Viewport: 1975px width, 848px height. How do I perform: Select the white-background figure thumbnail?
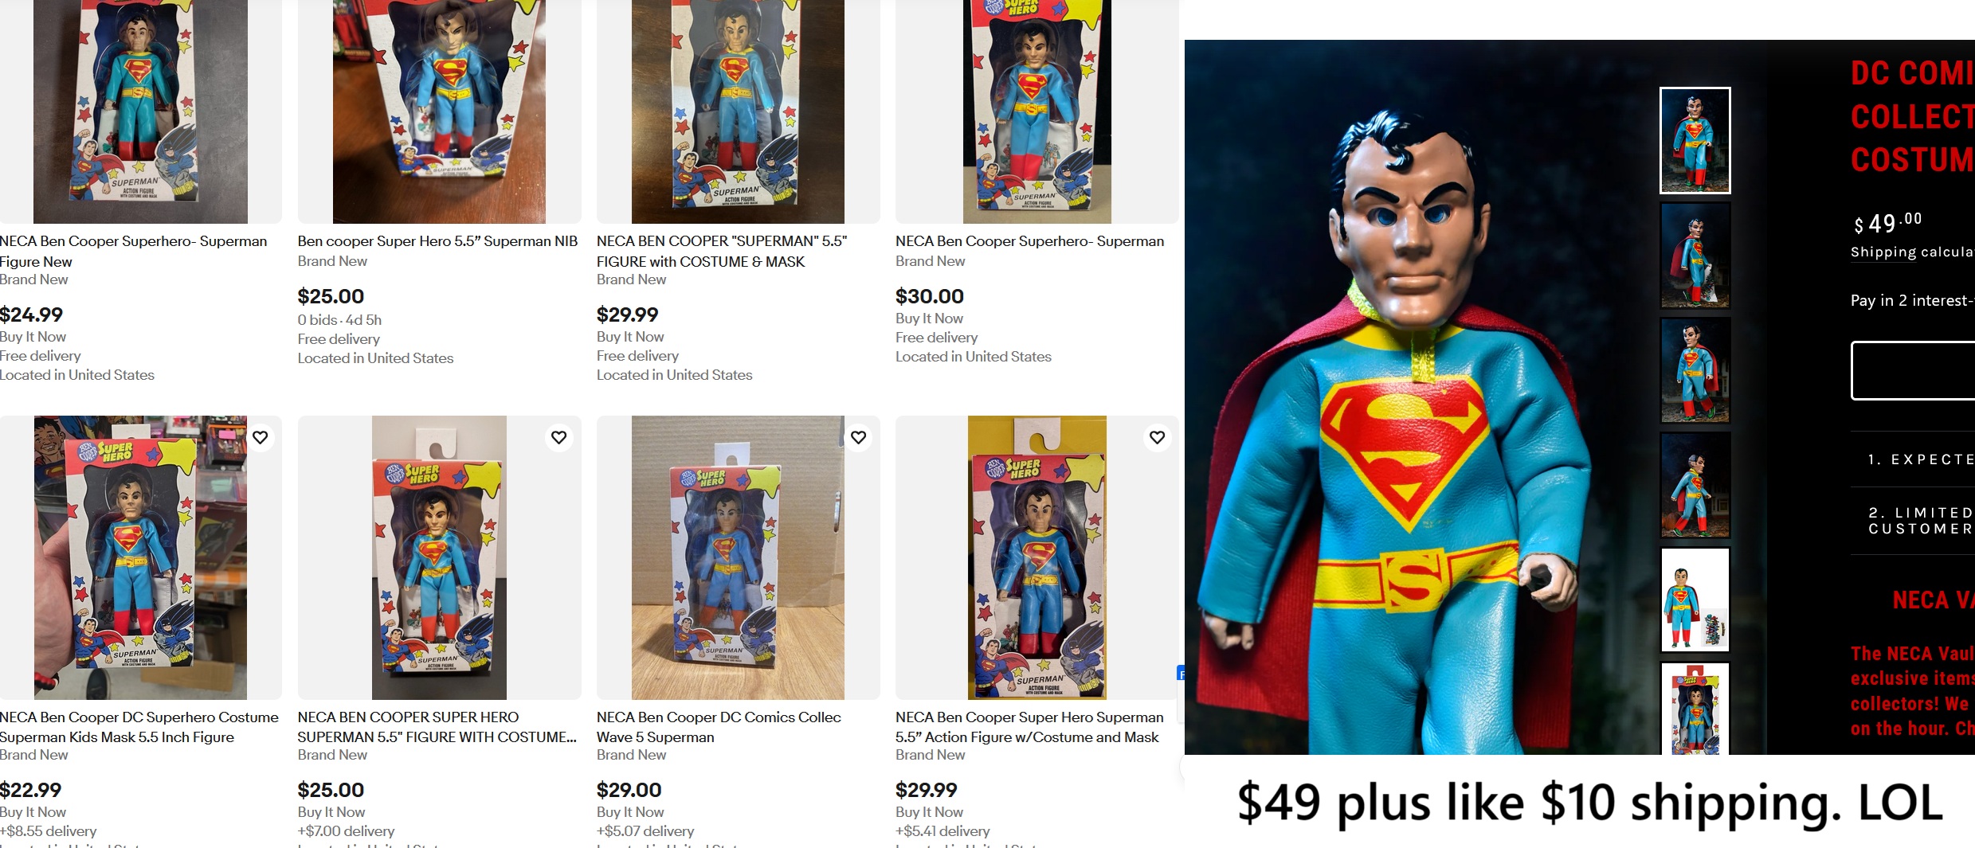(x=1695, y=600)
